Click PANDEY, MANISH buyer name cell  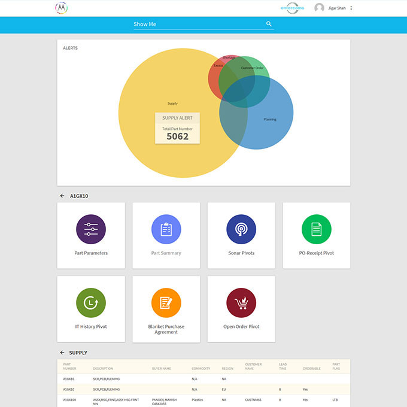coord(165,402)
